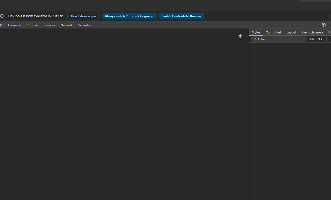Dismiss the language notification banner
The height and width of the screenshot is (200, 331).
pyautogui.click(x=328, y=16)
